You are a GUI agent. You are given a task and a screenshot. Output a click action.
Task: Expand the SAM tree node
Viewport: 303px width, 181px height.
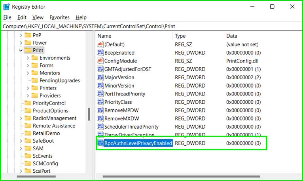tap(21, 149)
